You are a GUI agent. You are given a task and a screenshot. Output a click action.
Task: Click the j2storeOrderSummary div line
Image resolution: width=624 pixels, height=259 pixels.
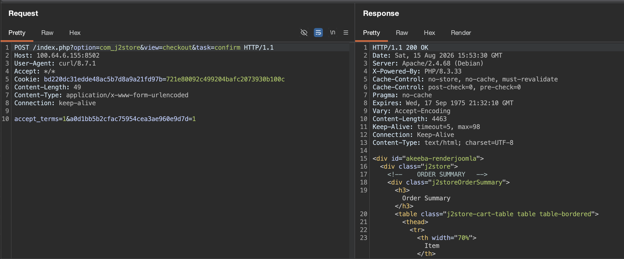point(448,182)
